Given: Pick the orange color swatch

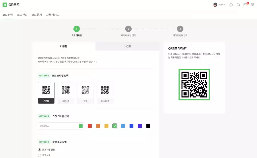Looking at the screenshot, I should click(x=98, y=126).
